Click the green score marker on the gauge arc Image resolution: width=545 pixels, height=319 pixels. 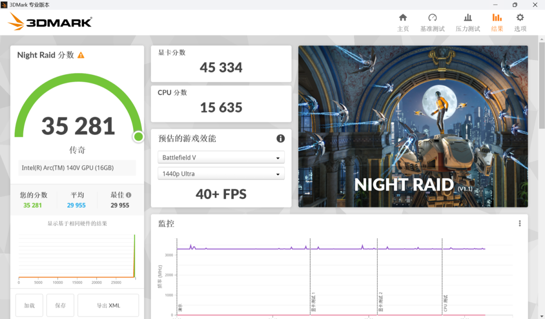(138, 137)
